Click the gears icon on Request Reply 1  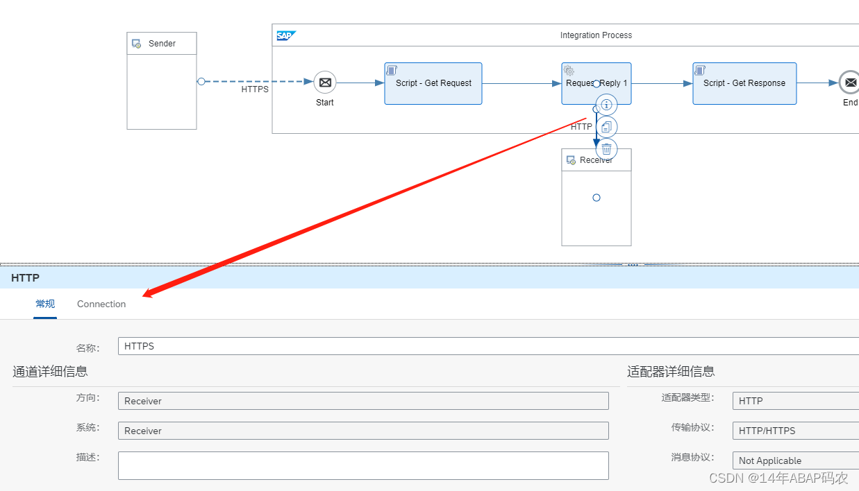569,70
